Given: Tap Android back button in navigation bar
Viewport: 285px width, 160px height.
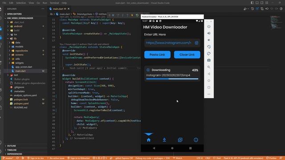Looking at the screenshot, I should pyautogui.click(x=154, y=148).
